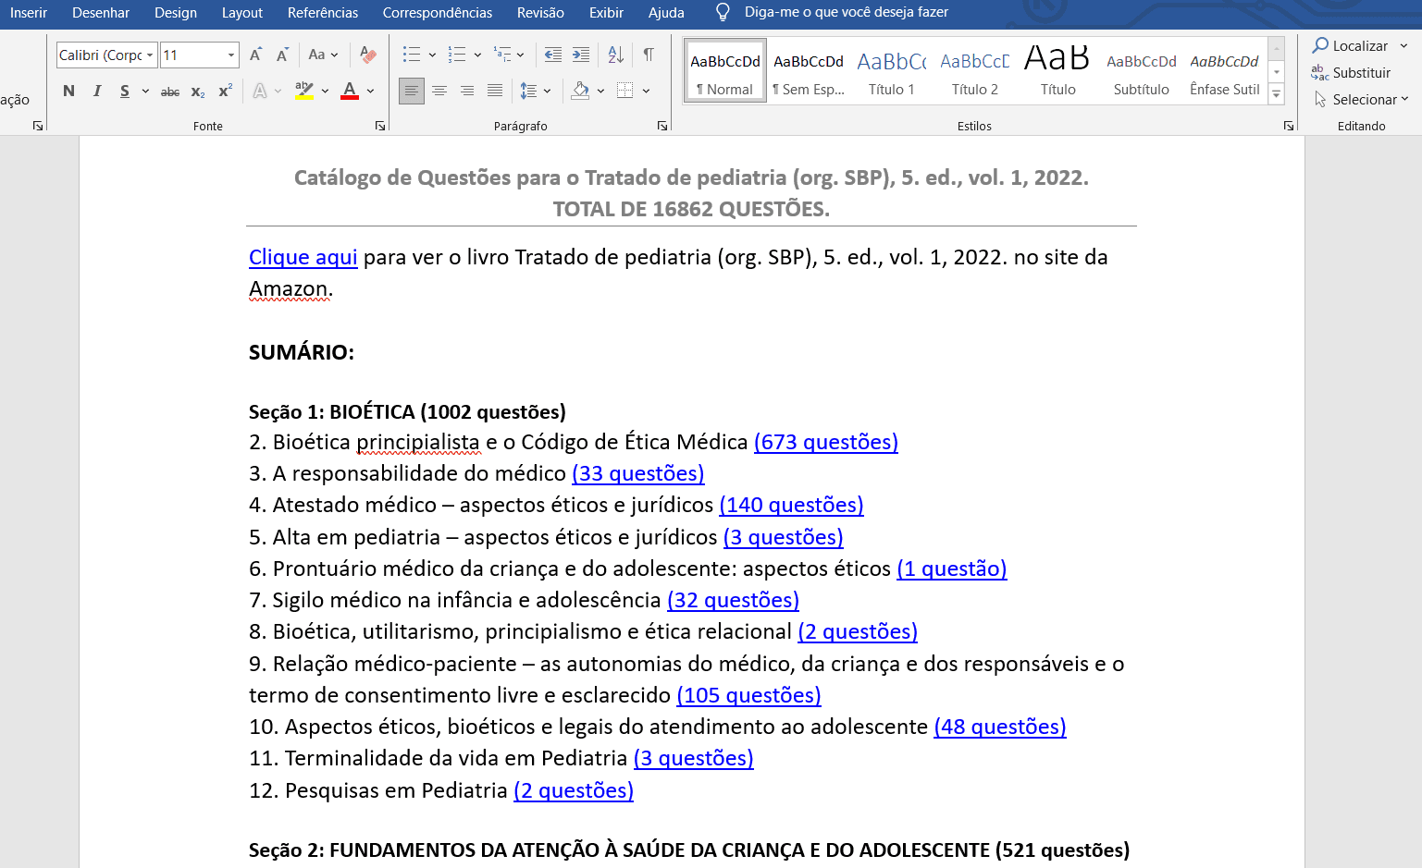Image resolution: width=1422 pixels, height=868 pixels.
Task: Open line and paragraph spacing options
Action: coord(529,92)
